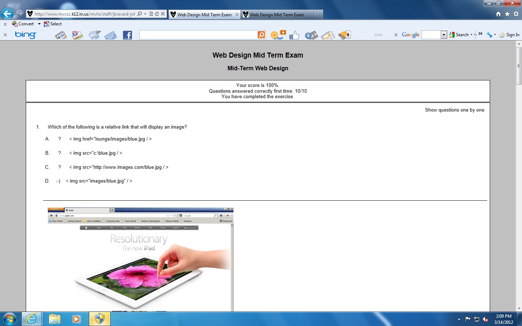Open the news icon in Bing toolbar
The height and width of the screenshot is (326, 522).
tap(61, 35)
